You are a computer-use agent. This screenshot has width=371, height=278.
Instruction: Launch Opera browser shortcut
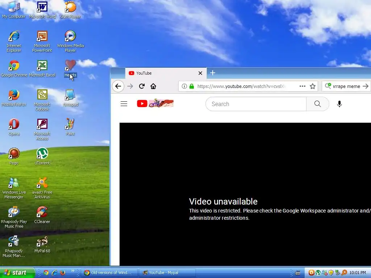pyautogui.click(x=14, y=127)
